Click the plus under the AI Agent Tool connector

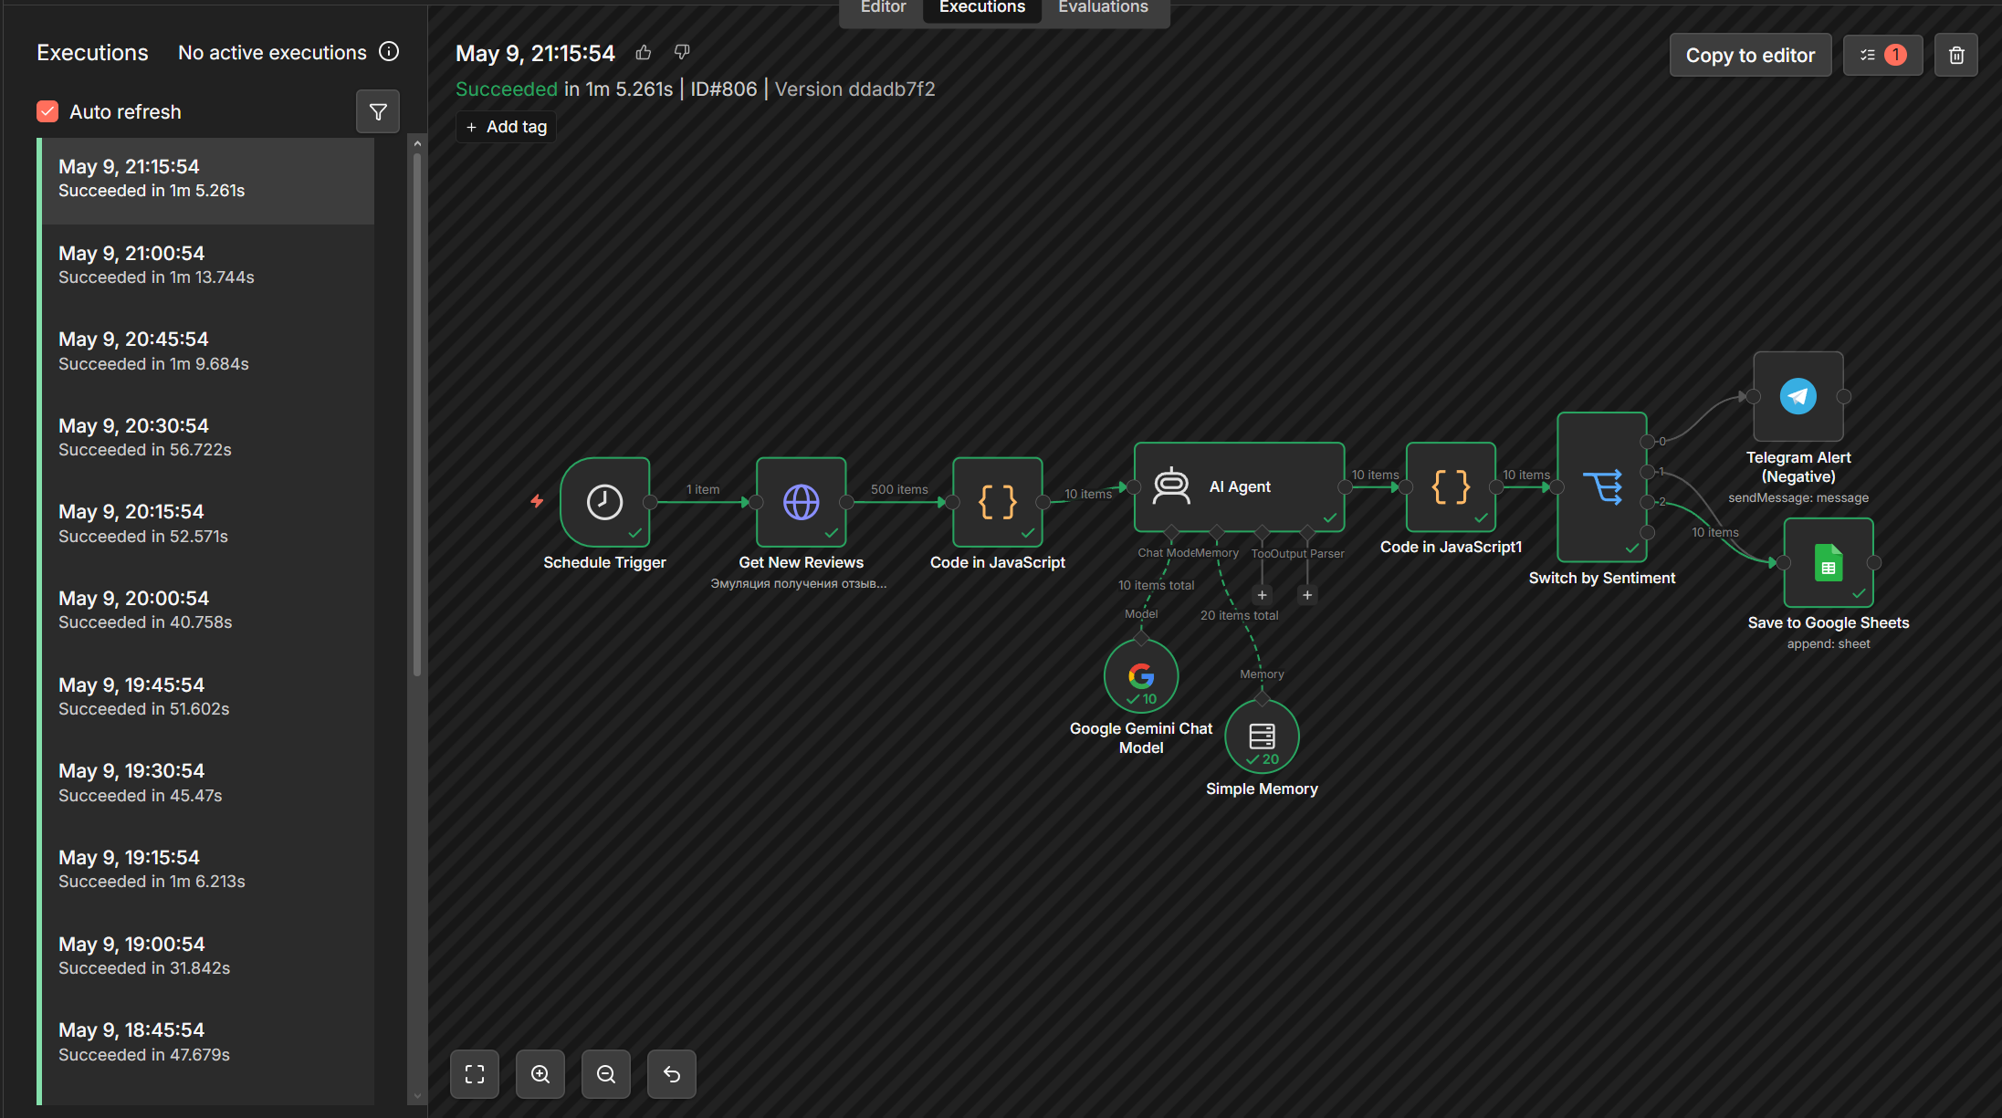(x=1262, y=595)
